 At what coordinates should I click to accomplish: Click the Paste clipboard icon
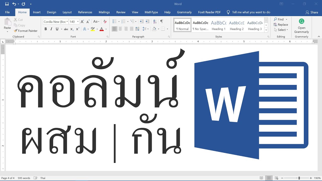coord(7,22)
